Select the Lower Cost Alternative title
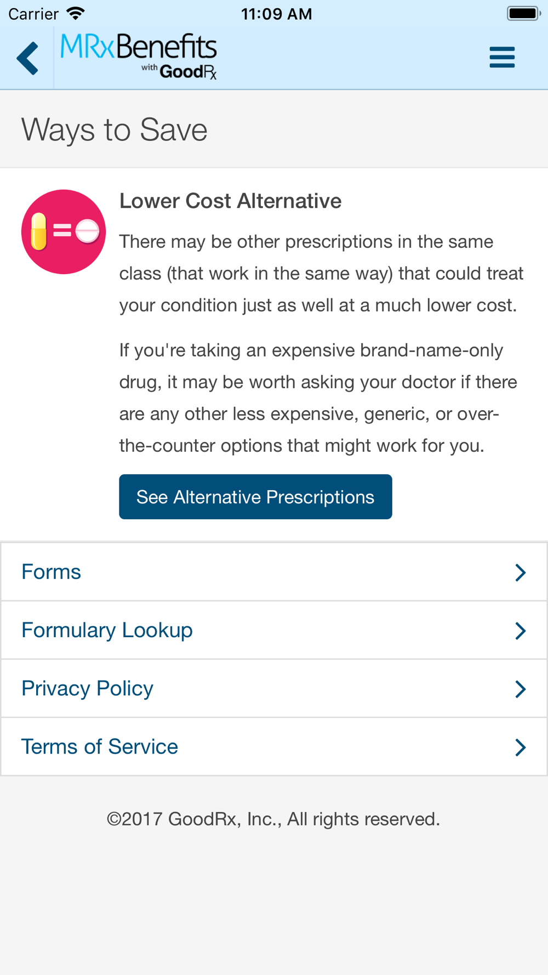Viewport: 548px width, 975px height. 230,201
